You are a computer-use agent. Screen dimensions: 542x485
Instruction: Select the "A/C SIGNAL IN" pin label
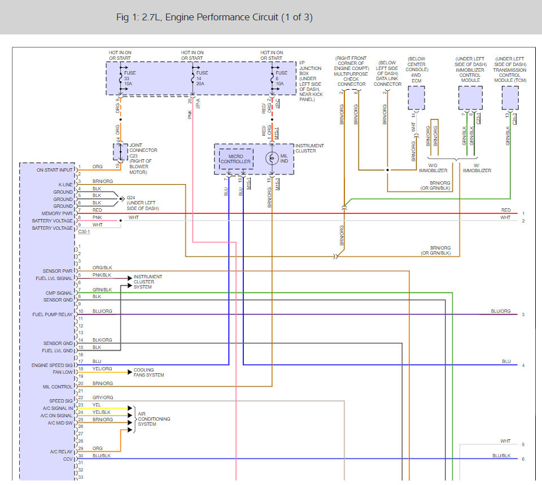coord(58,408)
